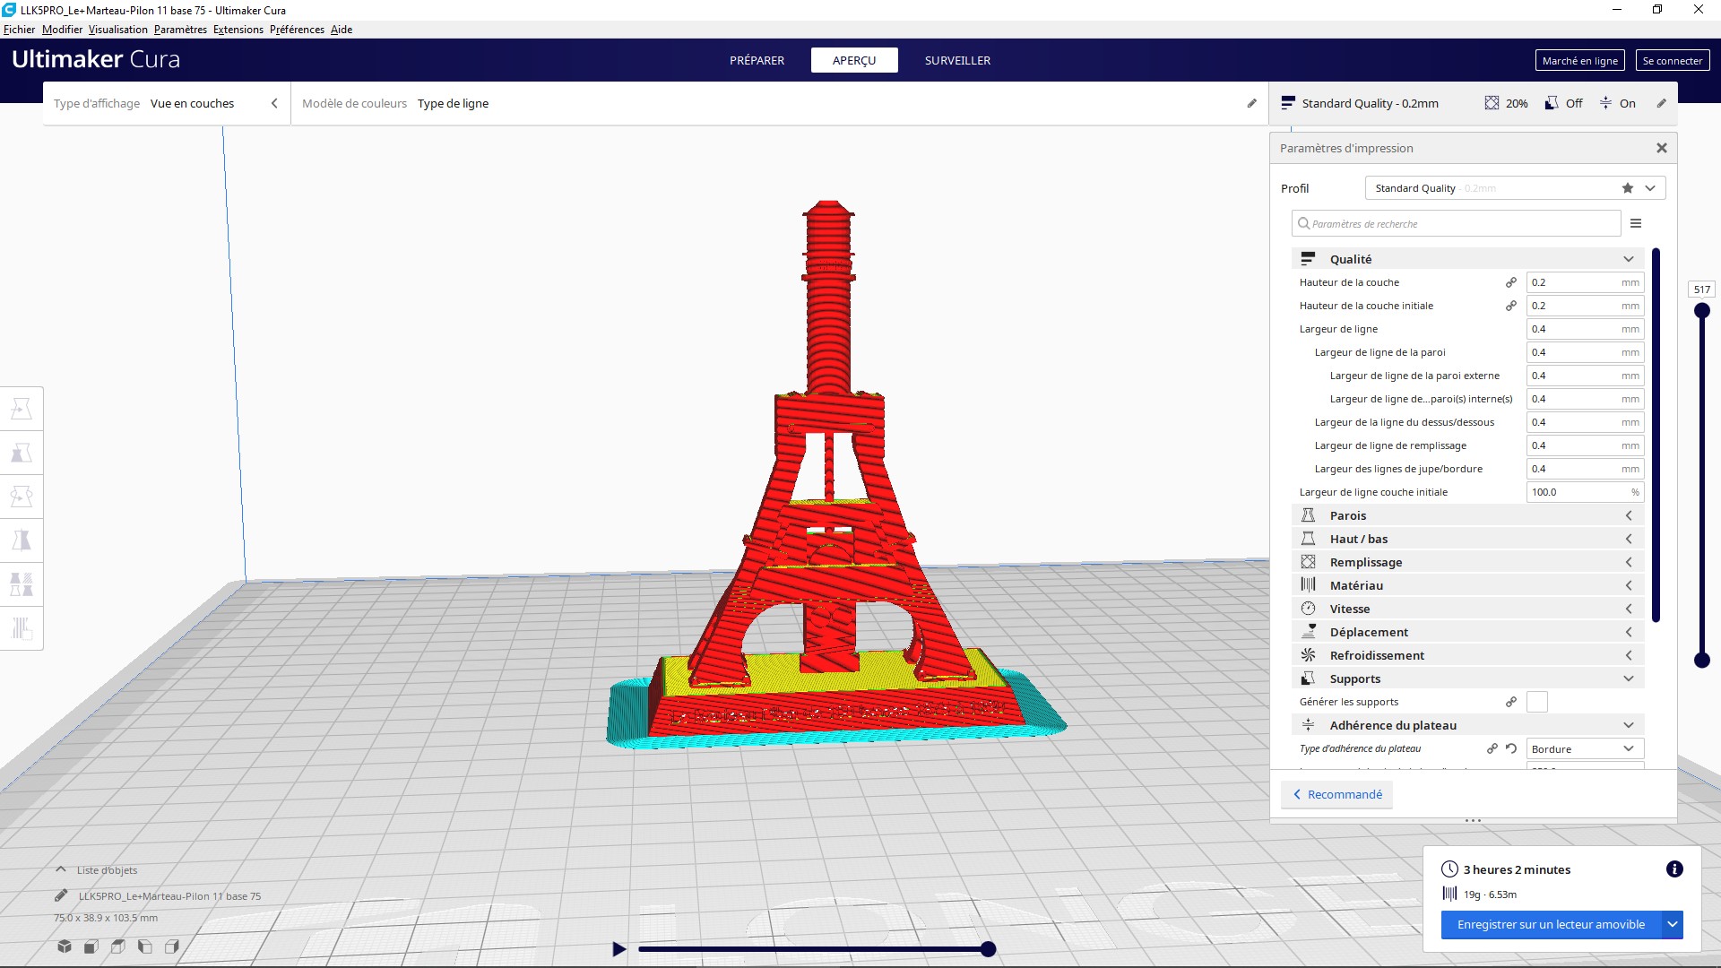
Task: Switch to top view cube icon
Action: click(118, 946)
